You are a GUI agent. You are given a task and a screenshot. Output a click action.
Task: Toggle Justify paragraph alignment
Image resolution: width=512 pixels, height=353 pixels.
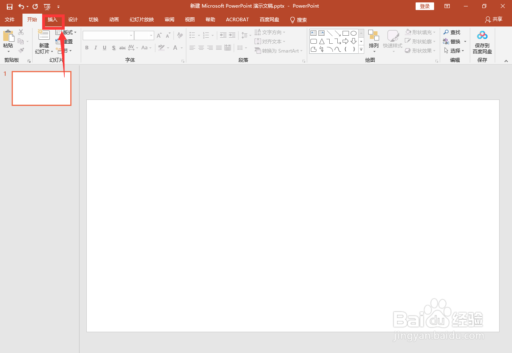[219, 48]
